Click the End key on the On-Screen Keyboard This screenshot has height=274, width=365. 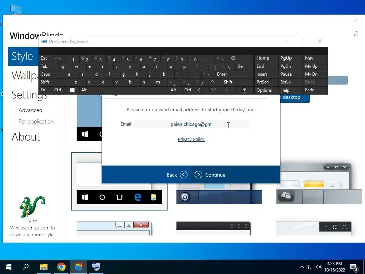coord(266,66)
